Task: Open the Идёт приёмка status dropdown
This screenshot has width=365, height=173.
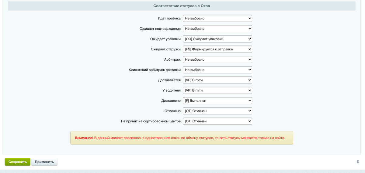Action: [x=217, y=19]
